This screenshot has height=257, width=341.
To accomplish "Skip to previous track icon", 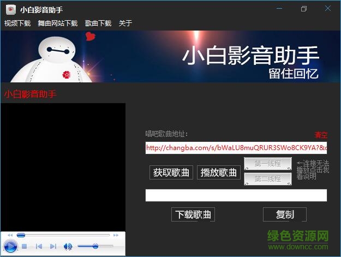I will pos(39,247).
